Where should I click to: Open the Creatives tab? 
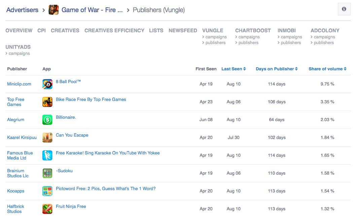click(x=65, y=31)
